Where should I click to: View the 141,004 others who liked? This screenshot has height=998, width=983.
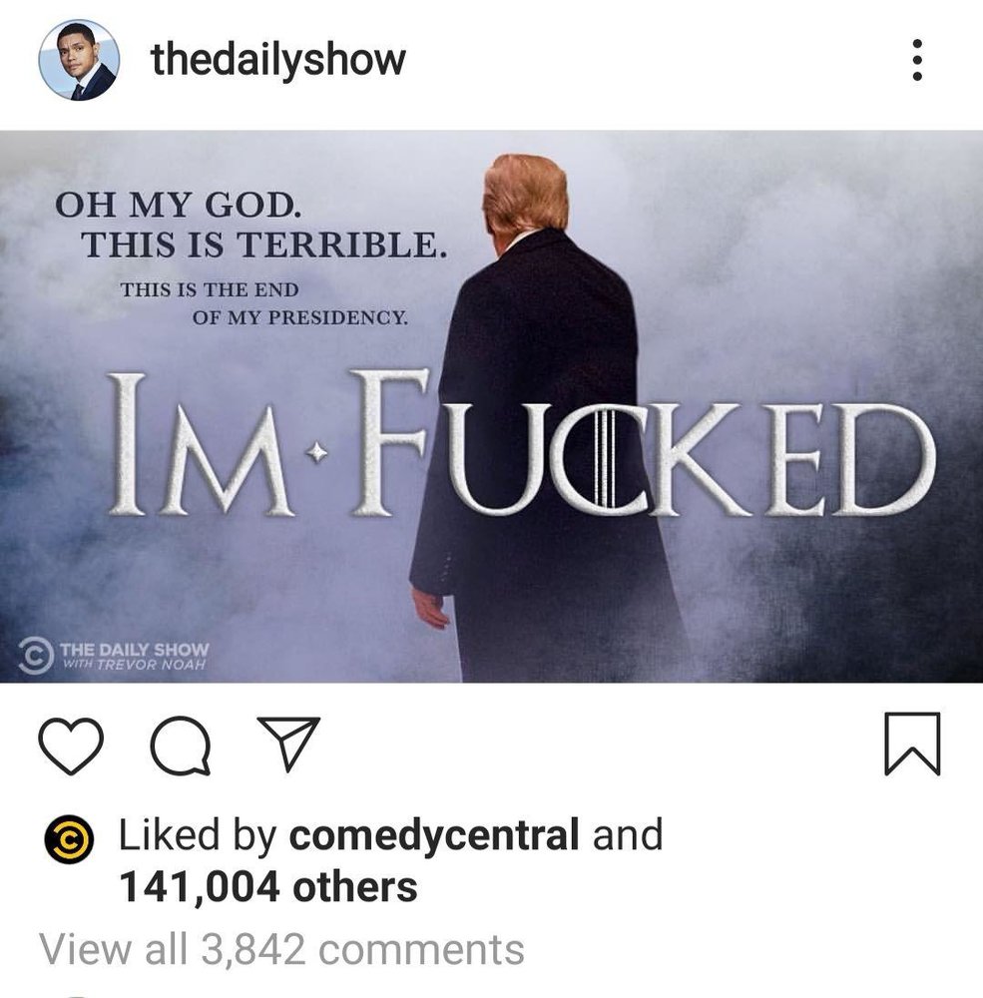pyautogui.click(x=268, y=886)
